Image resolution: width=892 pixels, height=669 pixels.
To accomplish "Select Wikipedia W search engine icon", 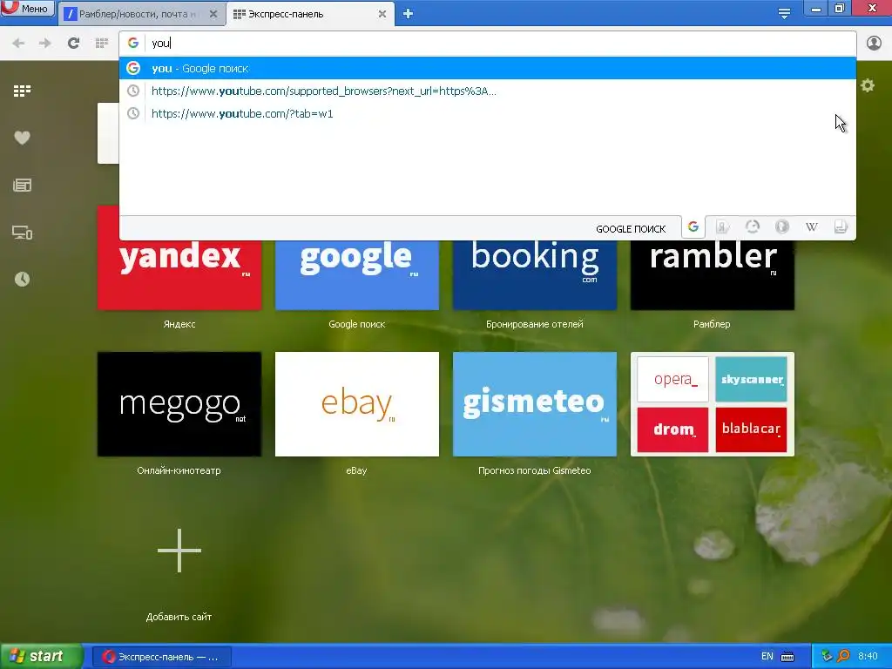I will tap(812, 227).
